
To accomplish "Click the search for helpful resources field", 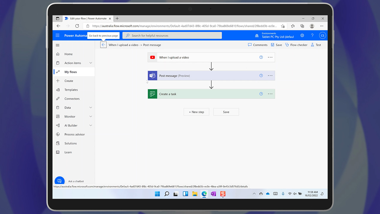I will tap(172, 36).
